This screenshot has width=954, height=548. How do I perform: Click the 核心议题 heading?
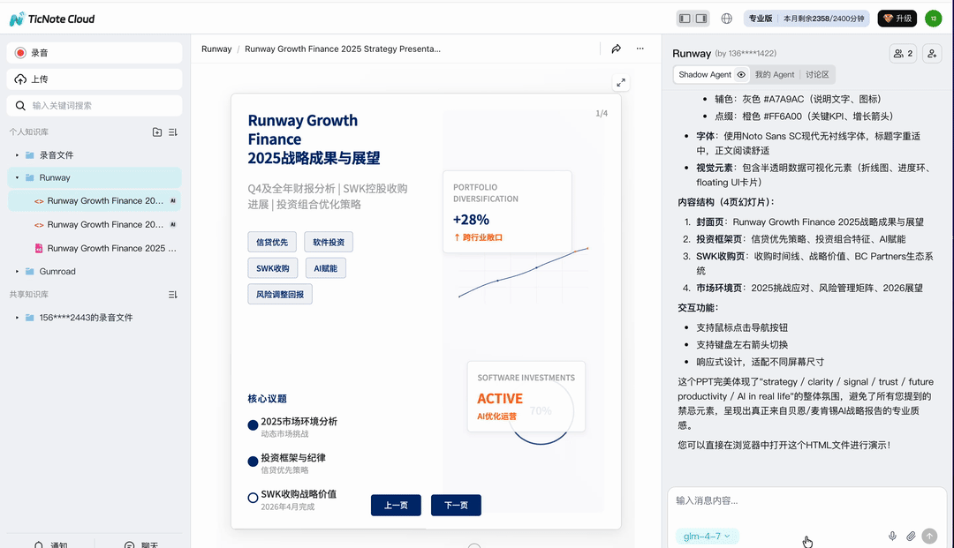tap(267, 399)
